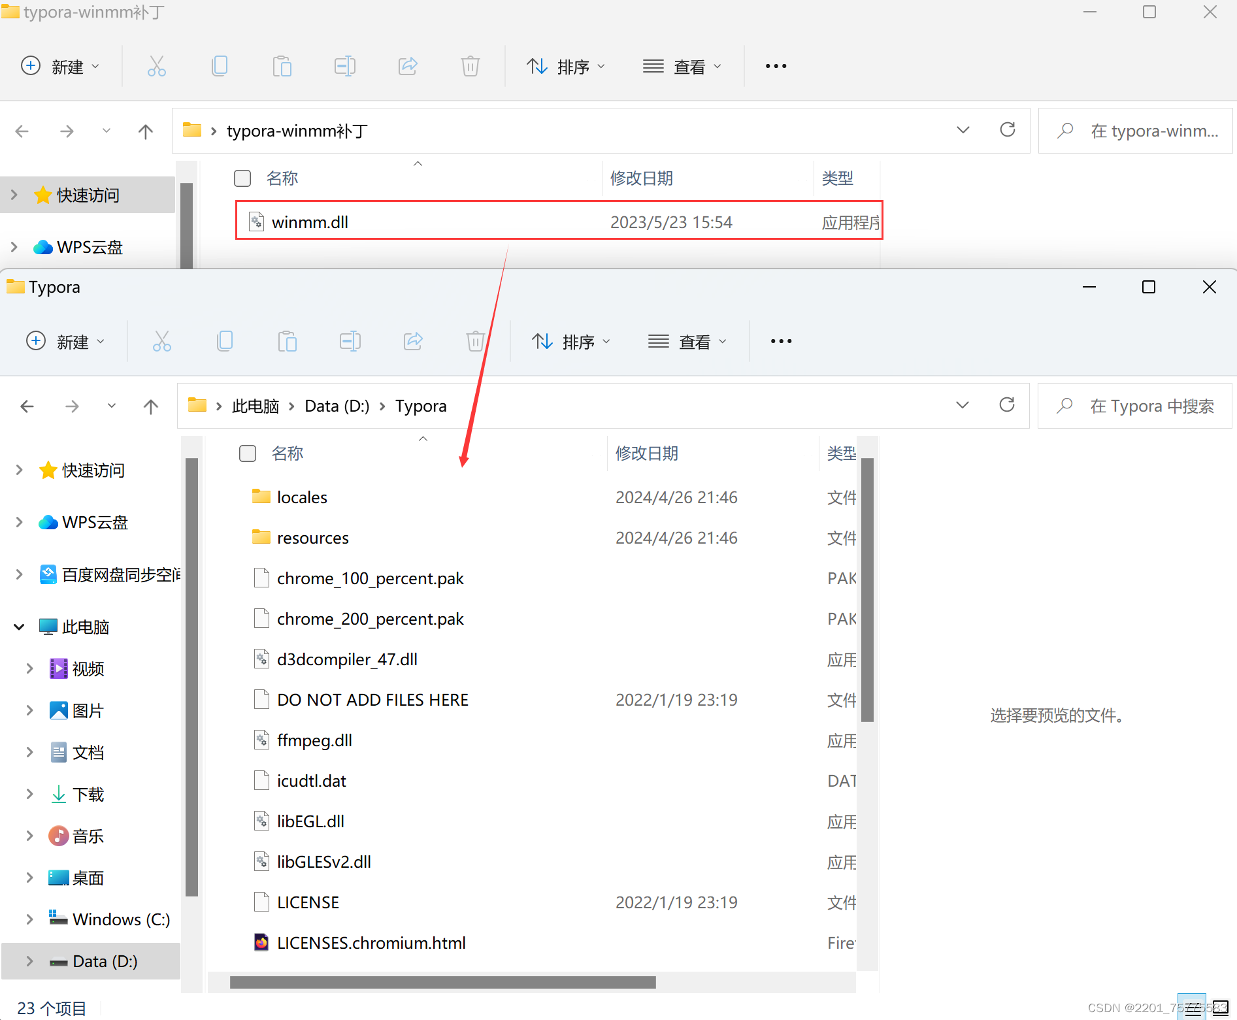
Task: Click vertical scrollbar of Typora file list
Action: pyautogui.click(x=867, y=589)
